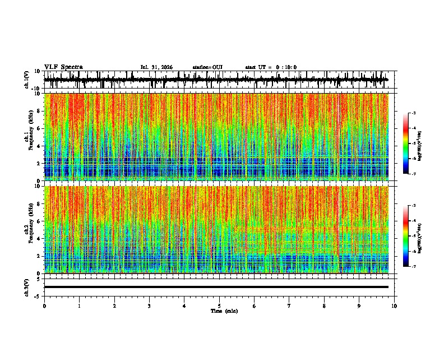Viewport: 444px width, 343px height.
Task: Click the ch.2 color bar log(PSD) label
Action: (420, 239)
